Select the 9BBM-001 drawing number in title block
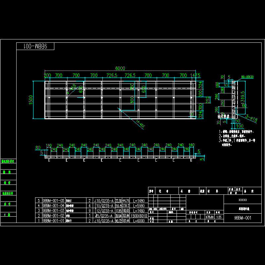Viewport: 265px width, 265px height. 243,218
